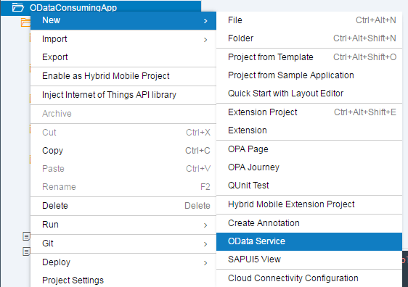Expand the Import submenu arrow

point(205,40)
